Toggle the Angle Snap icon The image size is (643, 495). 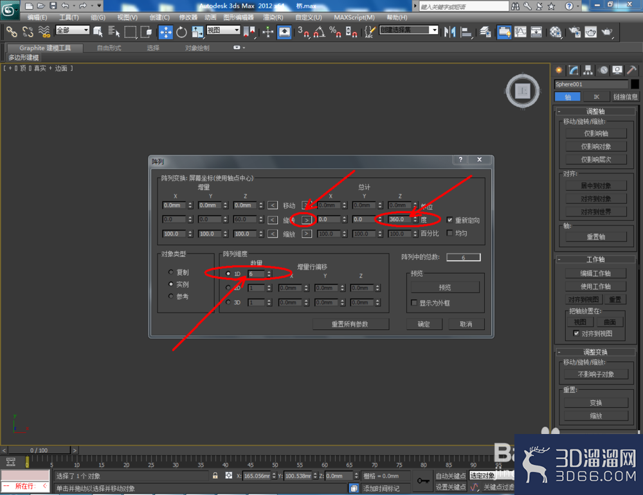click(x=319, y=32)
